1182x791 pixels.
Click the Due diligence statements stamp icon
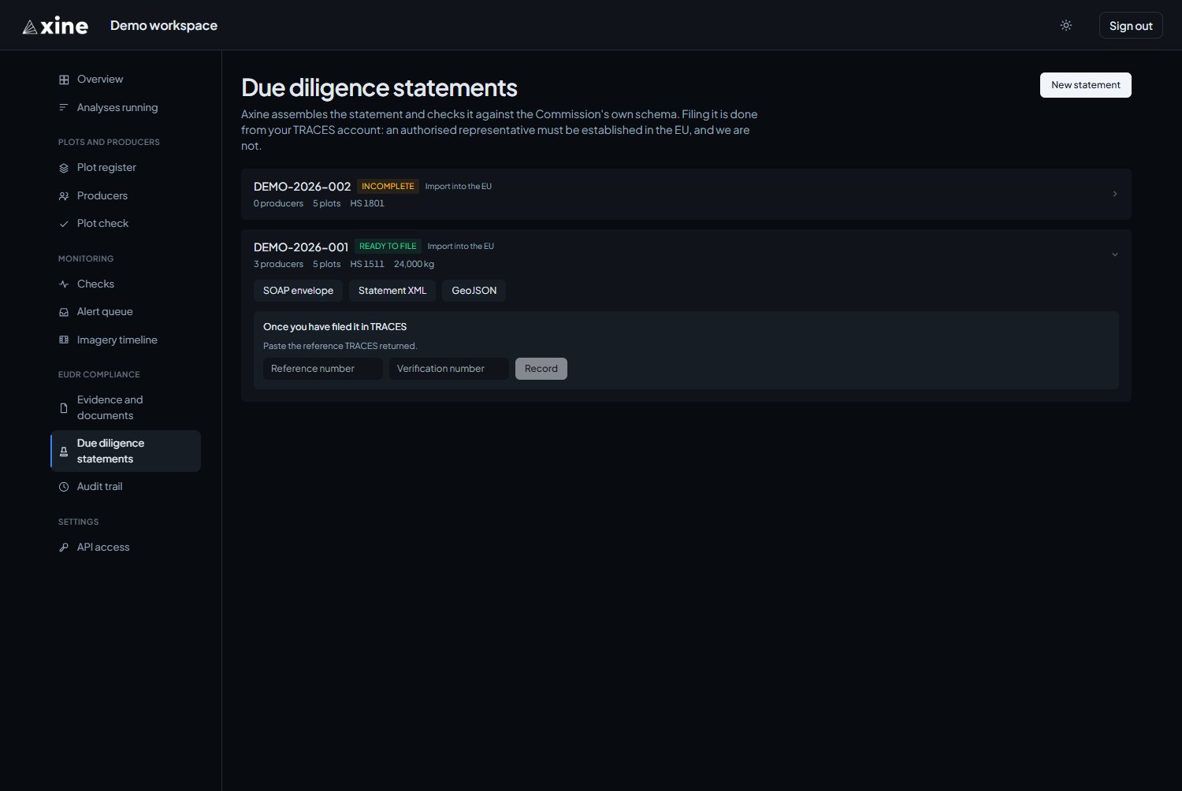tap(64, 451)
